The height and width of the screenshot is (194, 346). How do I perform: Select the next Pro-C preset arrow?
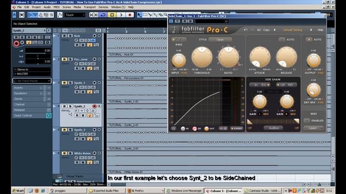[311, 30]
